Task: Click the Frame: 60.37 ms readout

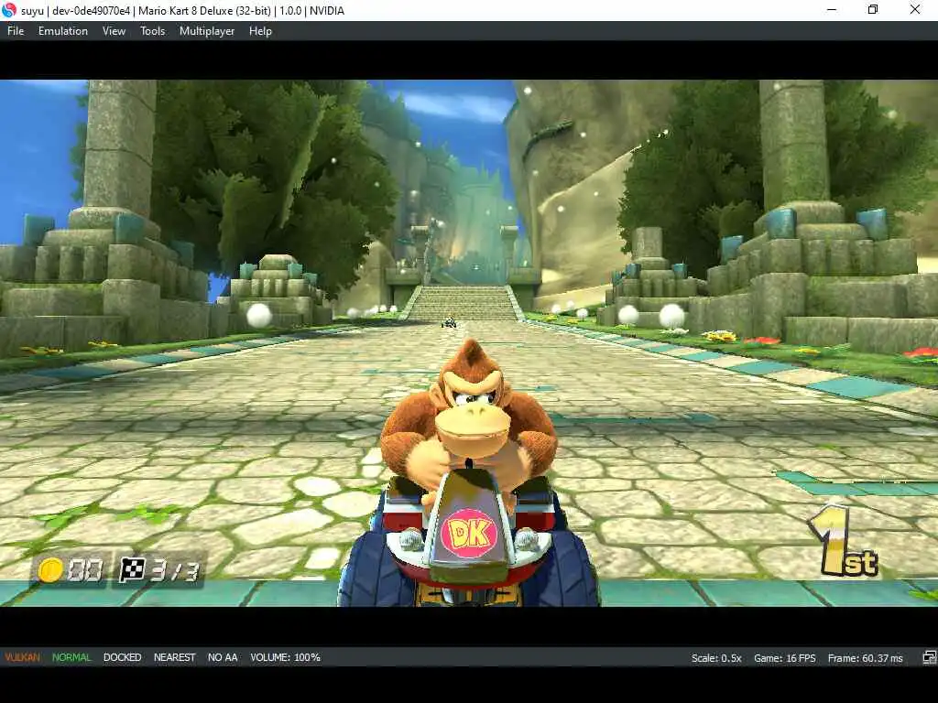Action: (x=865, y=658)
